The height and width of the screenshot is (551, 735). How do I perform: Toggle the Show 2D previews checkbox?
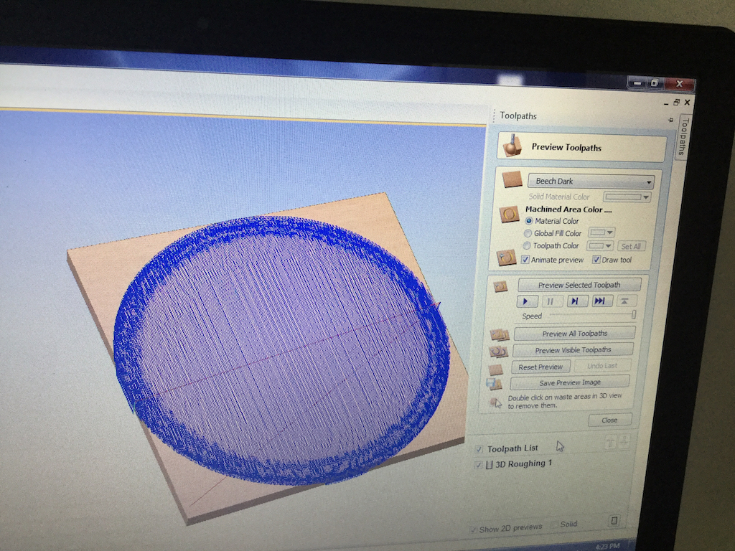click(473, 530)
